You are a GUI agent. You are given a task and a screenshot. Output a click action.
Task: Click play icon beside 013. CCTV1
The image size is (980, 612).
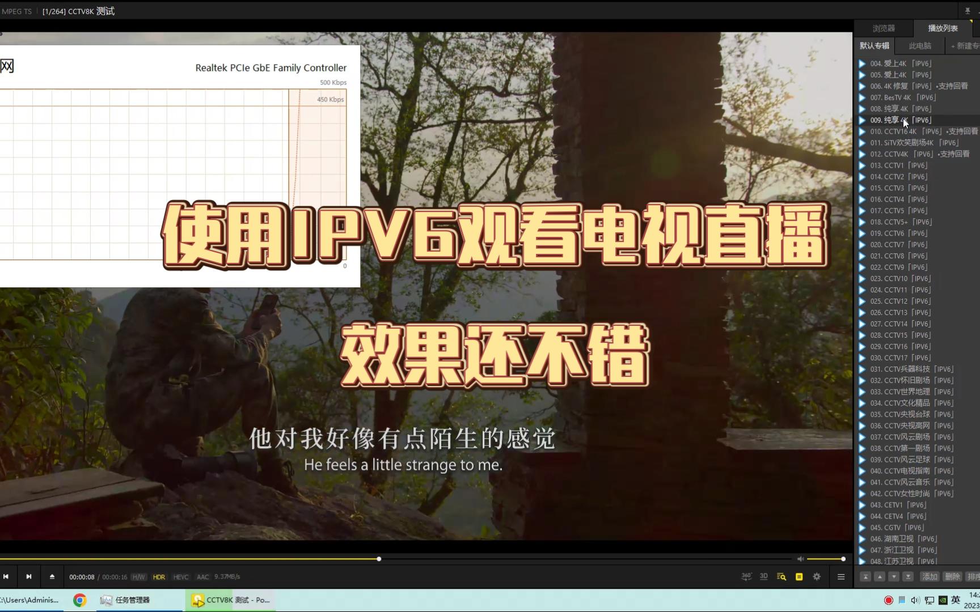coord(862,165)
